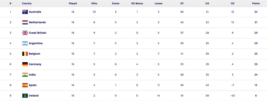Sort by the Wins column header
This screenshot has height=101, width=267.
pyautogui.click(x=94, y=3)
